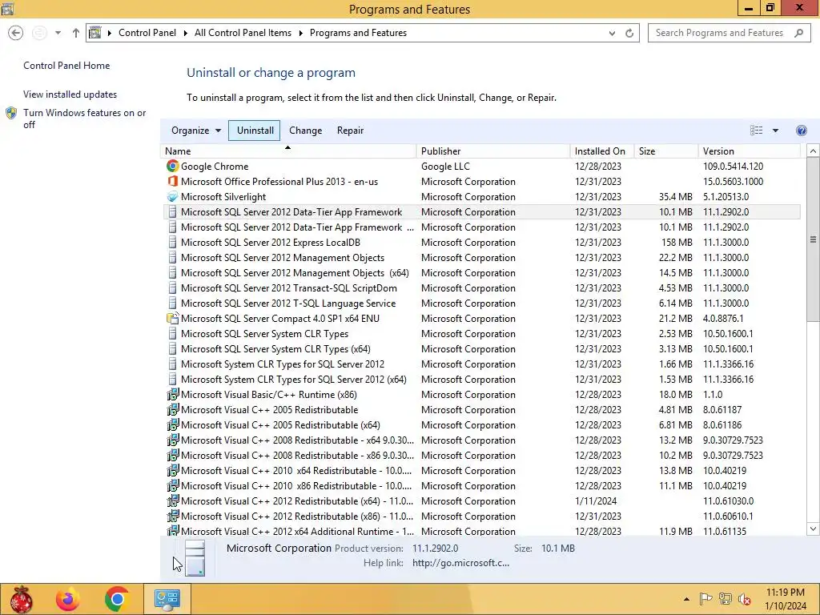This screenshot has width=820, height=615.
Task: Click the Google Chrome program icon in list
Action: (173, 167)
